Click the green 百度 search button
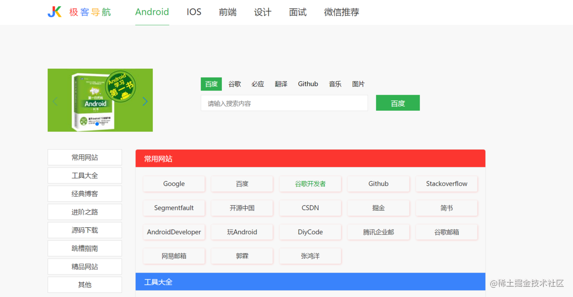The width and height of the screenshot is (573, 297). pyautogui.click(x=398, y=103)
